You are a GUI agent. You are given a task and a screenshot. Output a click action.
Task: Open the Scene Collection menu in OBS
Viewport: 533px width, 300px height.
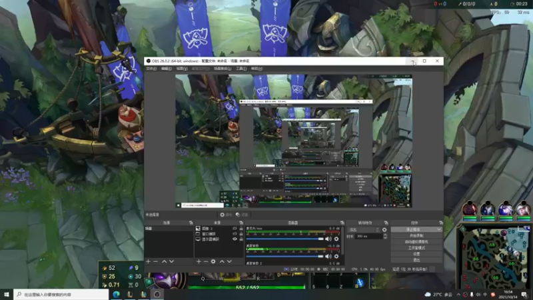point(223,69)
